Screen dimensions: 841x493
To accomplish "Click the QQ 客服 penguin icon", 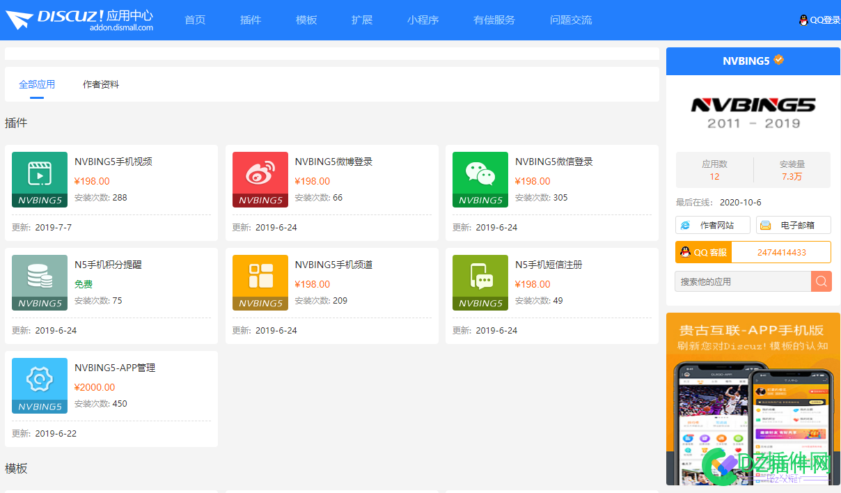I will click(685, 252).
